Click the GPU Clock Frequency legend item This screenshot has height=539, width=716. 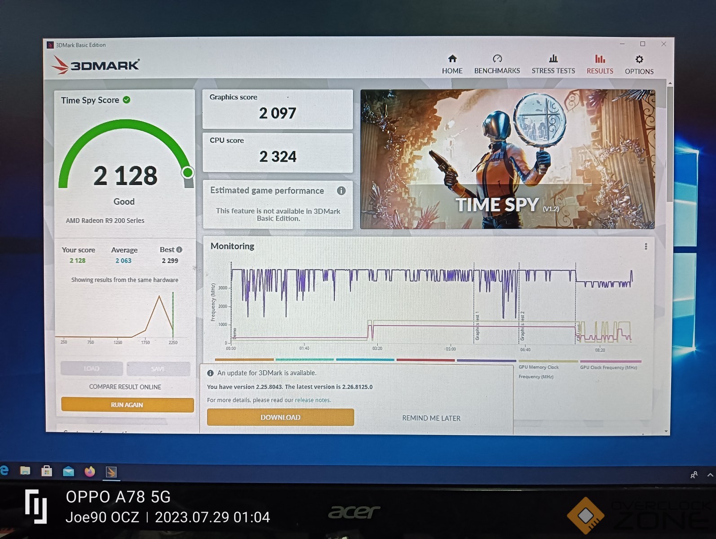pyautogui.click(x=610, y=365)
